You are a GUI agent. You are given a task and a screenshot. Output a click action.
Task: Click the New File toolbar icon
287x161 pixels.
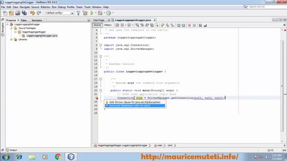pyautogui.click(x=5, y=13)
